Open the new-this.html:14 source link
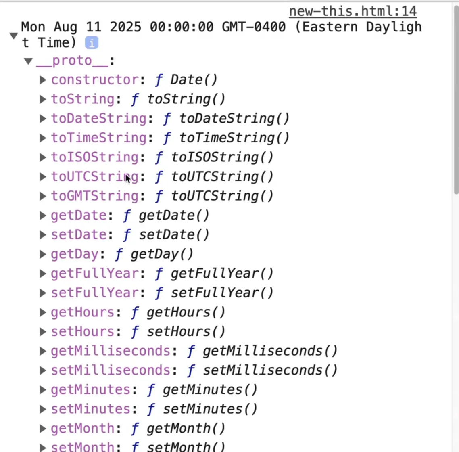Viewport: 459px width, 452px height. [x=353, y=11]
